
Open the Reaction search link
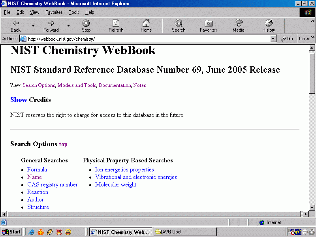pyautogui.click(x=38, y=192)
